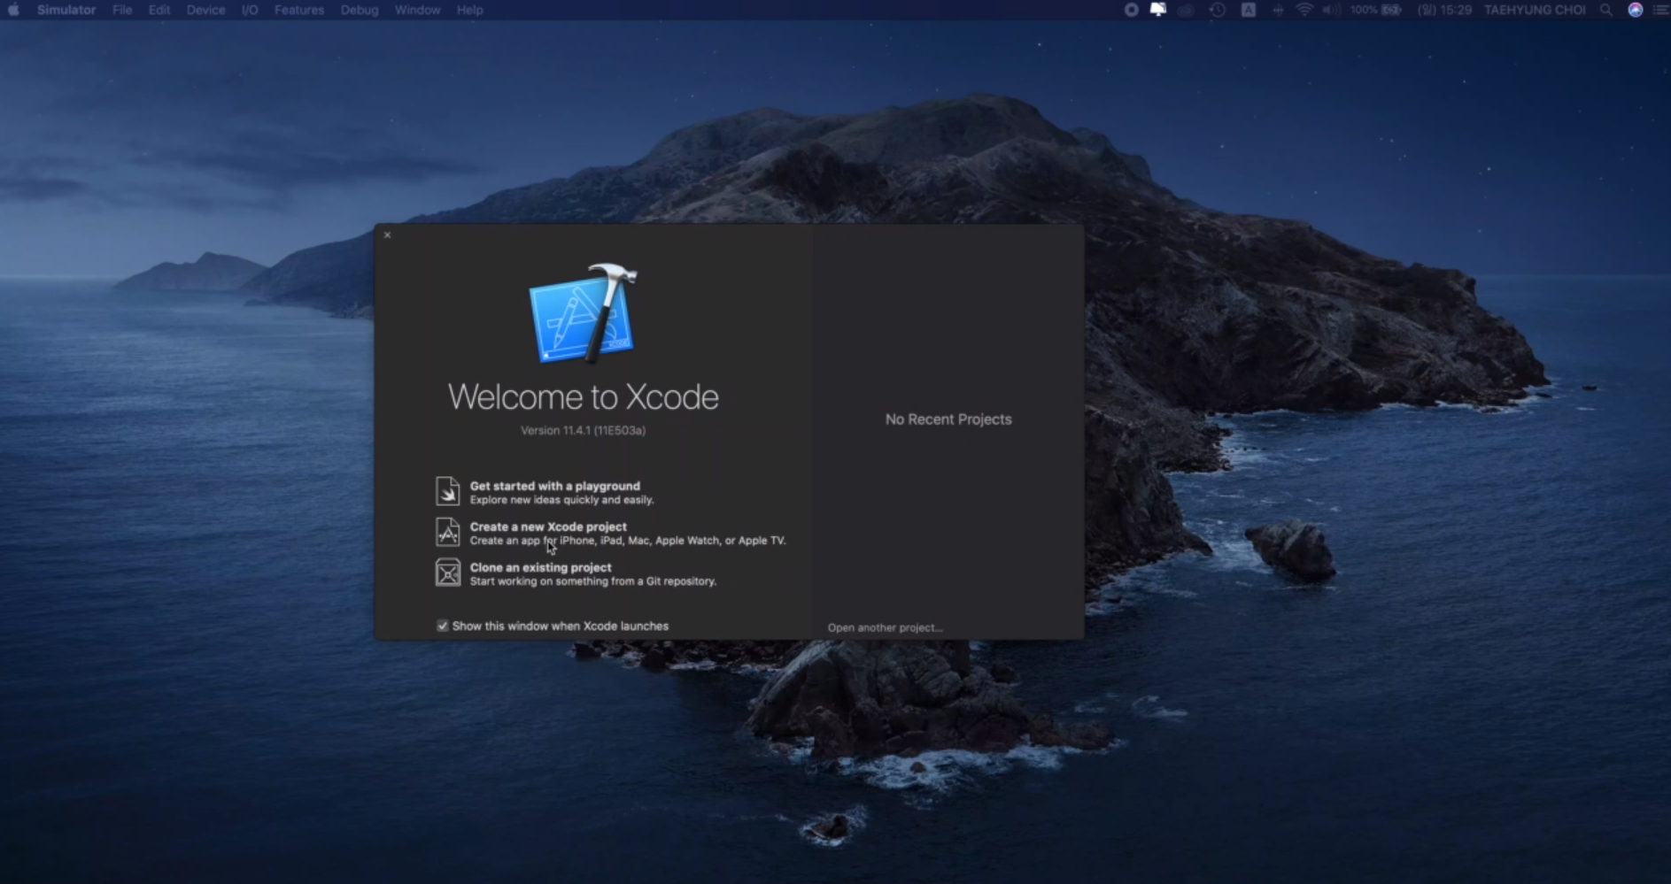The image size is (1671, 884).
Task: Click the new Xcode project icon
Action: click(x=447, y=532)
